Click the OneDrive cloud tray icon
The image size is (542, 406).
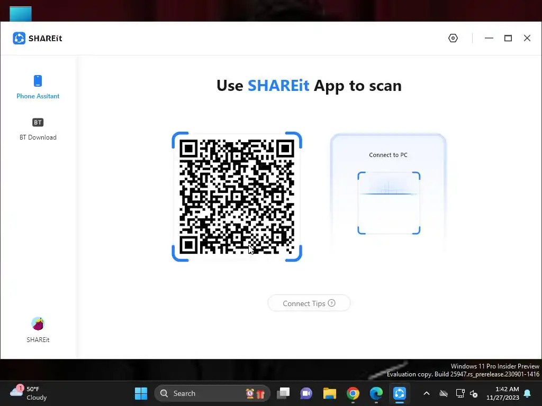click(444, 393)
